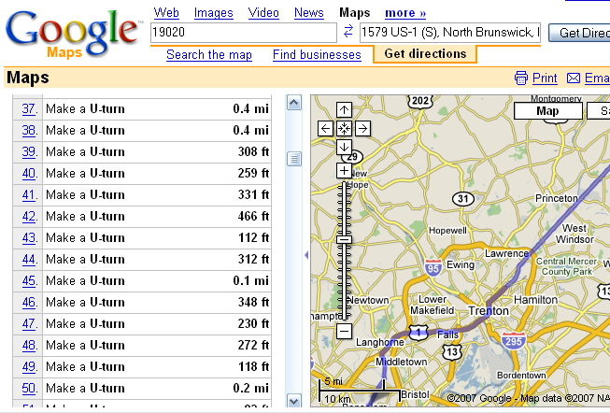Image resolution: width=610 pixels, height=413 pixels.
Task: Click the Princeton label on map
Action: [x=557, y=198]
